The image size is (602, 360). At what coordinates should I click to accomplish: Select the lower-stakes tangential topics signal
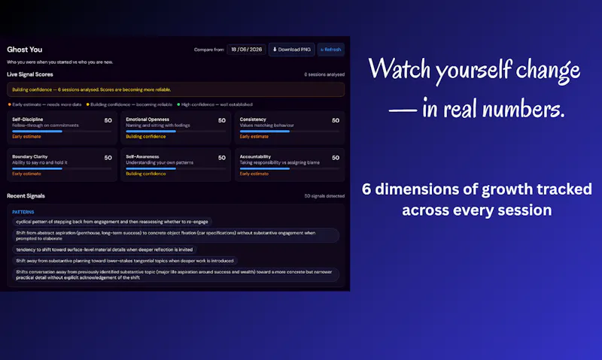[125, 261]
